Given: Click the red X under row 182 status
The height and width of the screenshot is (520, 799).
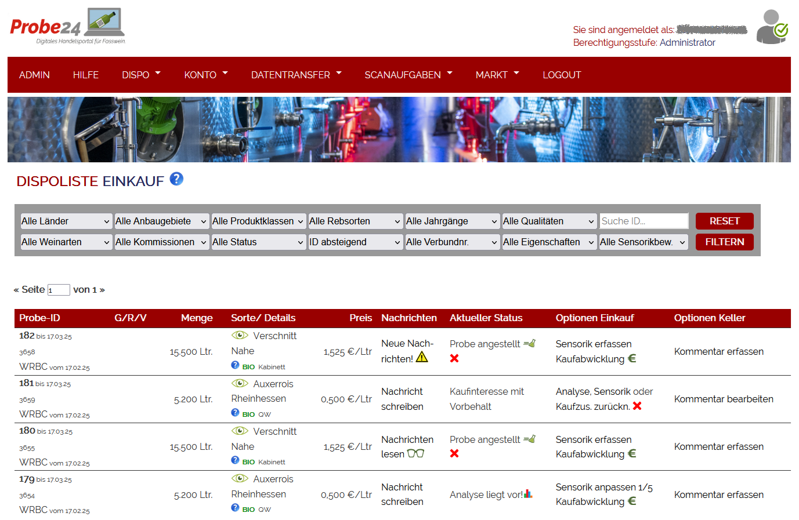Looking at the screenshot, I should (x=454, y=359).
